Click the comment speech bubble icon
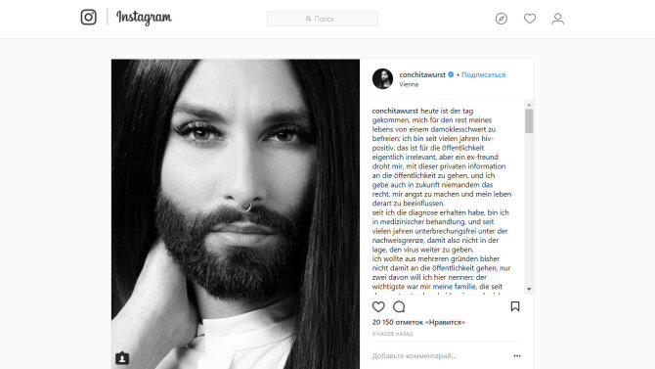The width and height of the screenshot is (655, 369). tap(399, 306)
